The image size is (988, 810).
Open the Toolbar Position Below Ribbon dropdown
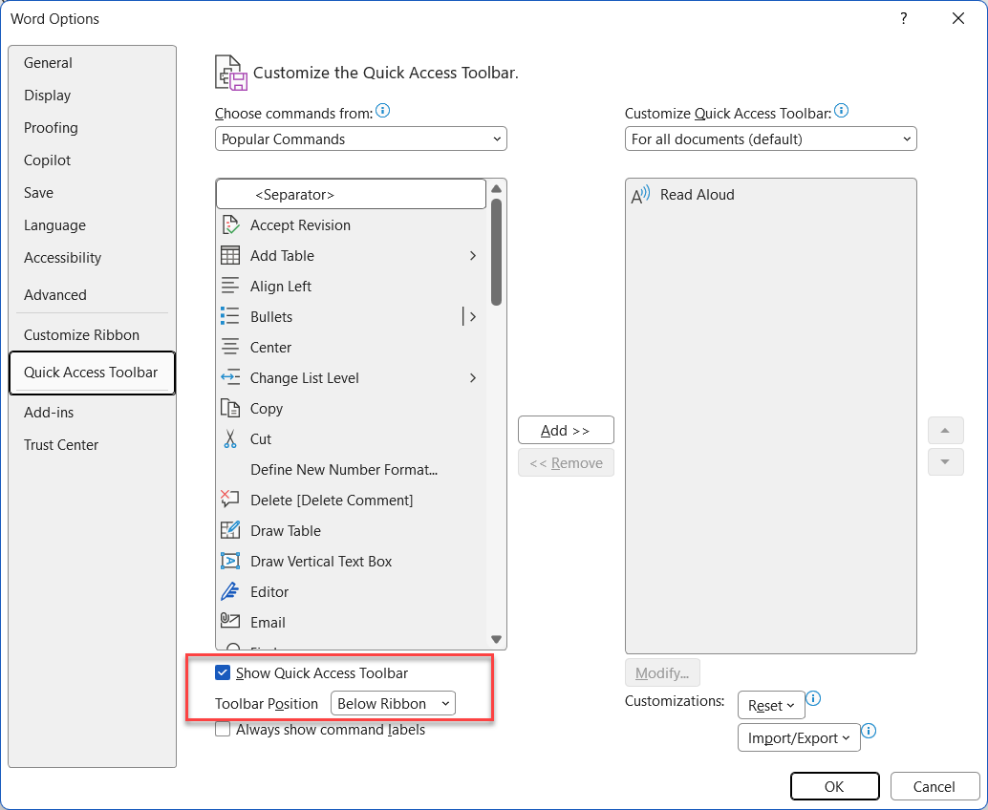393,704
